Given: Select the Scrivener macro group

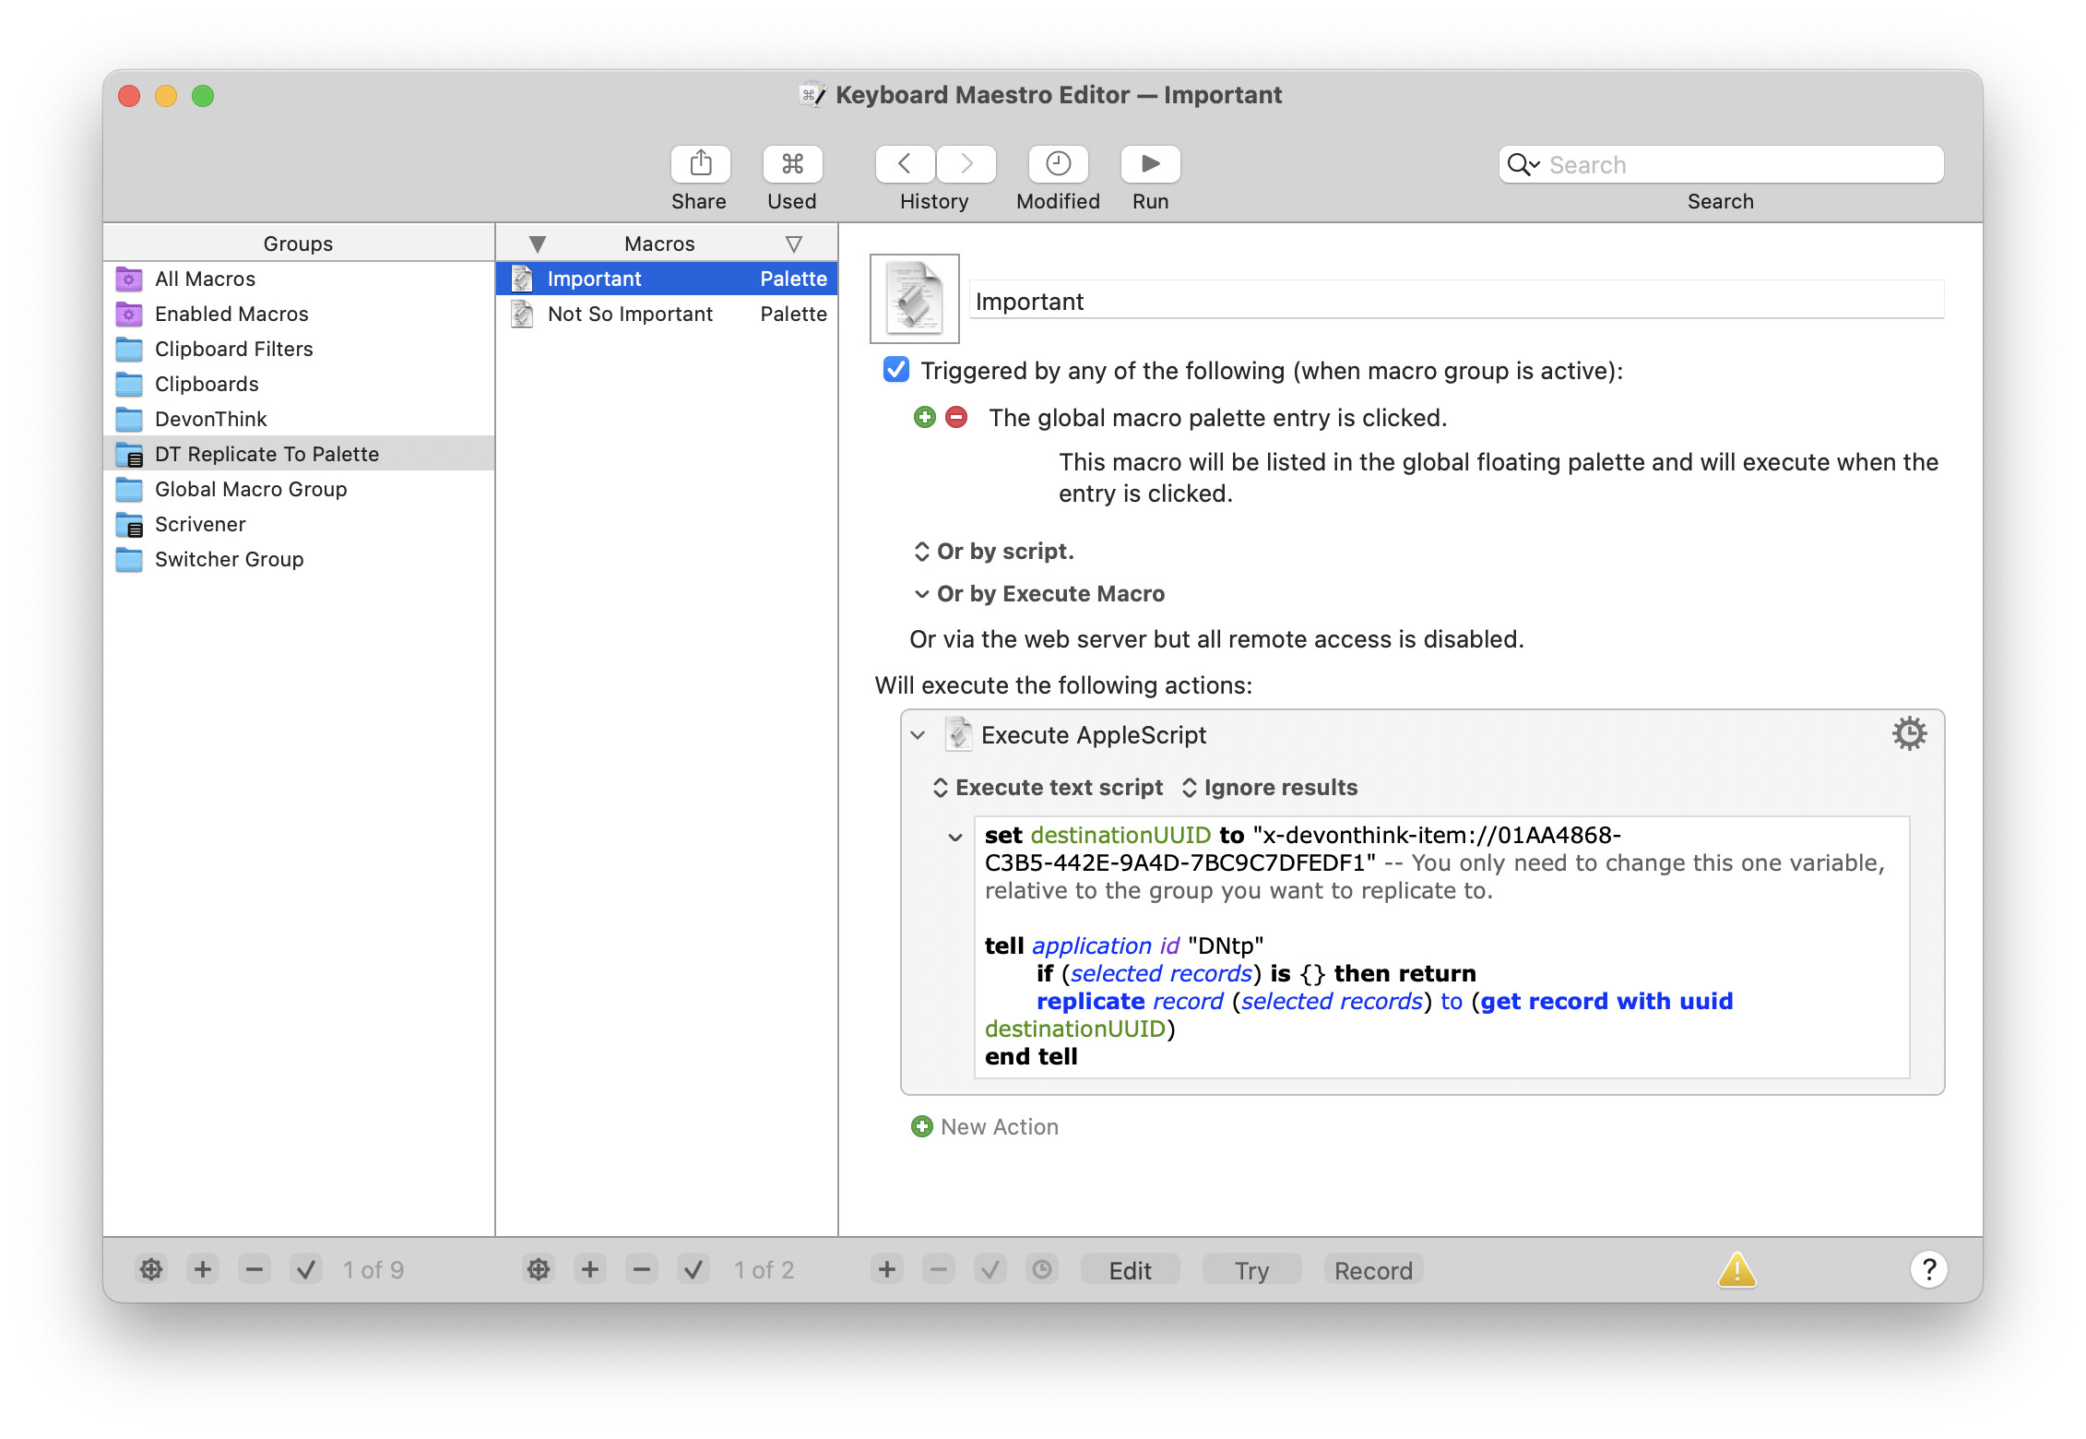Looking at the screenshot, I should point(200,524).
